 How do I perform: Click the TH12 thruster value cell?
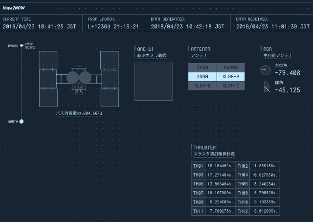tap(265, 210)
